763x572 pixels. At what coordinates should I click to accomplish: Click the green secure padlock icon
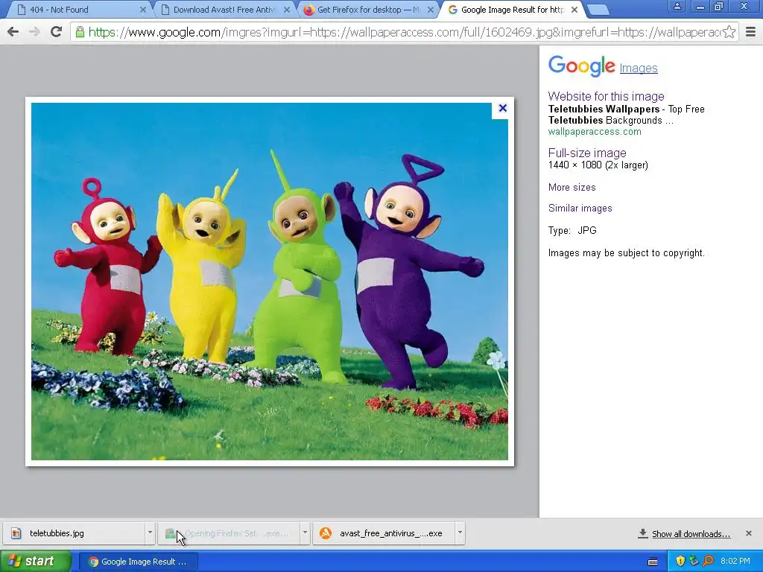[x=80, y=32]
